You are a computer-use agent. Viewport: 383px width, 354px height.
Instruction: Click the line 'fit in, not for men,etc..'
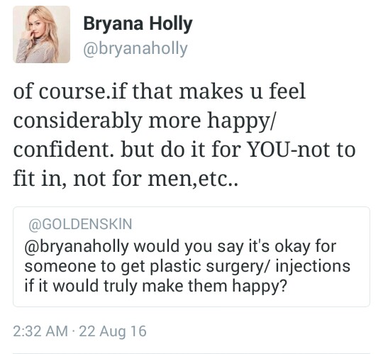tap(126, 179)
